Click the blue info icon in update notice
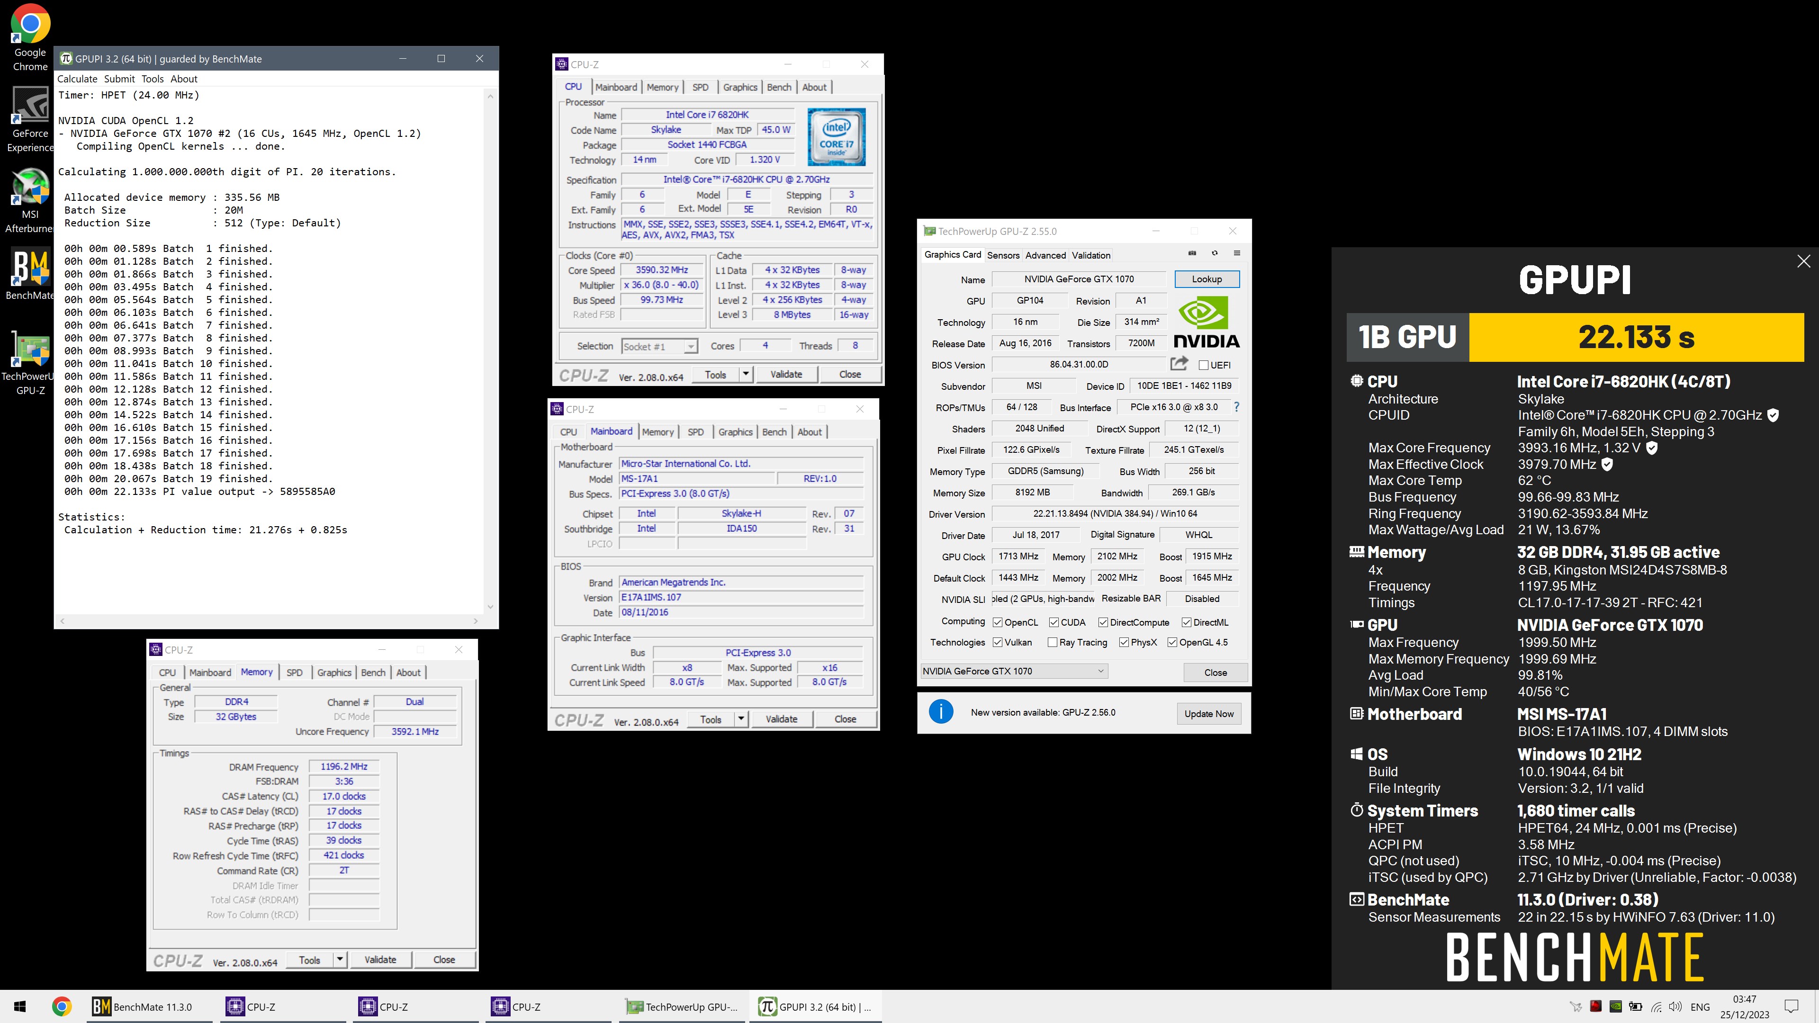The height and width of the screenshot is (1023, 1819). pyautogui.click(x=941, y=712)
